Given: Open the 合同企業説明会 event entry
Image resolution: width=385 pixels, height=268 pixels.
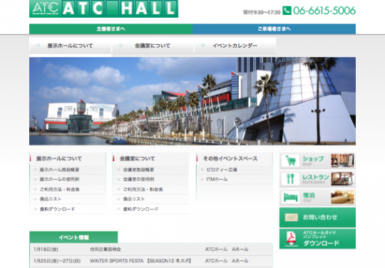Looking at the screenshot, I should [106, 249].
